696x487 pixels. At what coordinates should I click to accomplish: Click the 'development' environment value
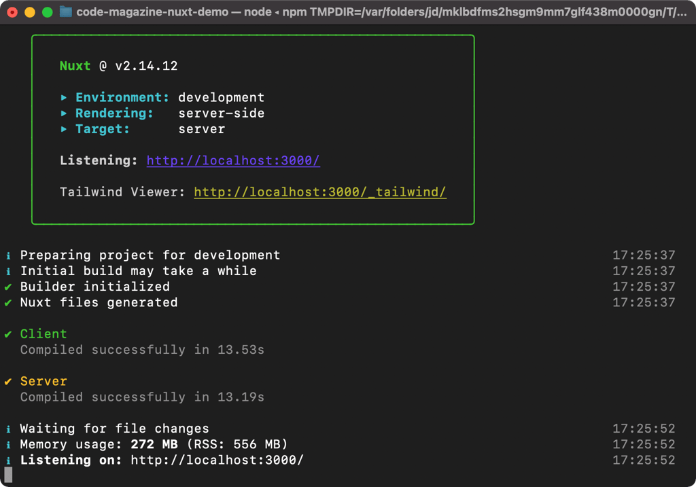pyautogui.click(x=221, y=98)
